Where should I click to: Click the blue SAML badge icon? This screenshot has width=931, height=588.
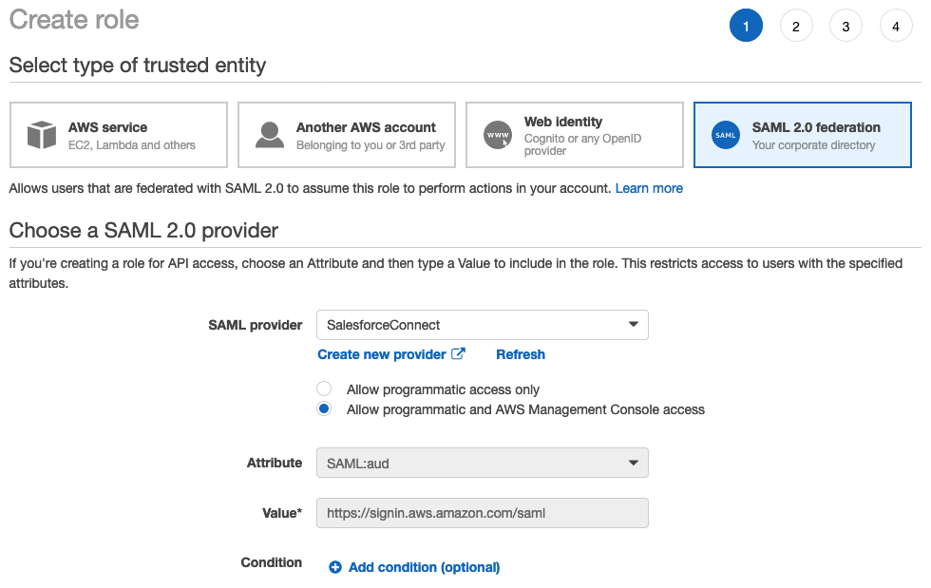coord(726,135)
